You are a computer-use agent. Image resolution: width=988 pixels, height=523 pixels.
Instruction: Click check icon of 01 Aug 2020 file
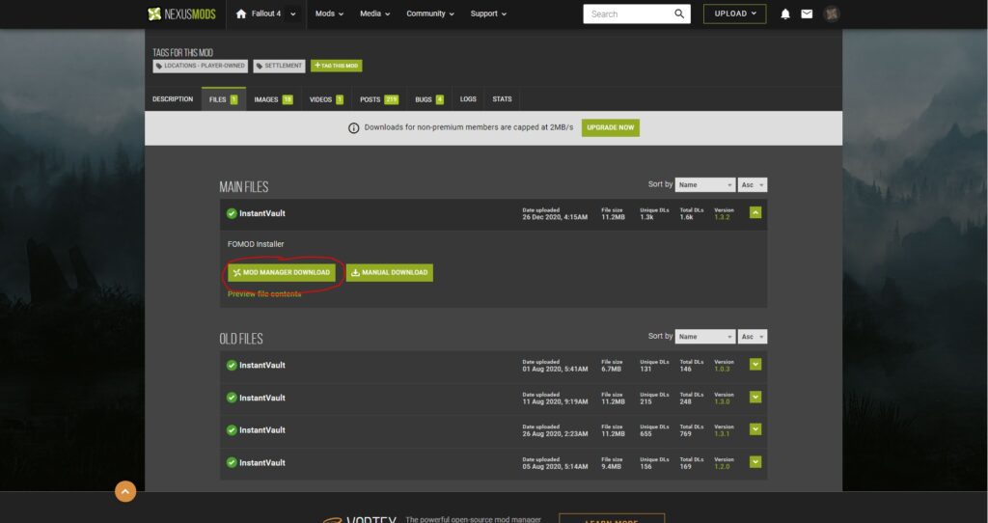click(x=232, y=366)
